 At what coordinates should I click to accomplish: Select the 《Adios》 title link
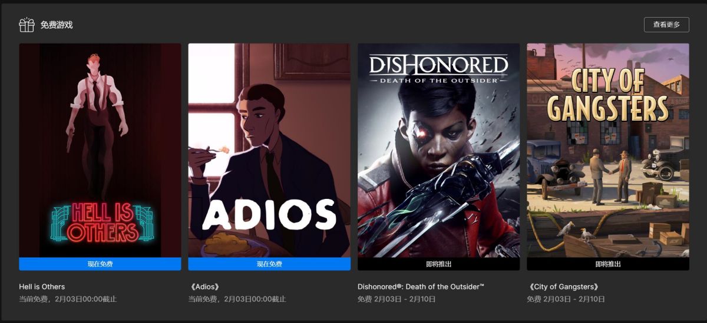pyautogui.click(x=205, y=287)
